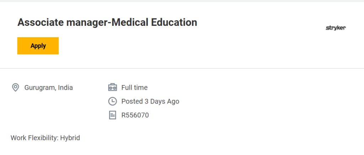Select the job ID R556070

click(135, 115)
